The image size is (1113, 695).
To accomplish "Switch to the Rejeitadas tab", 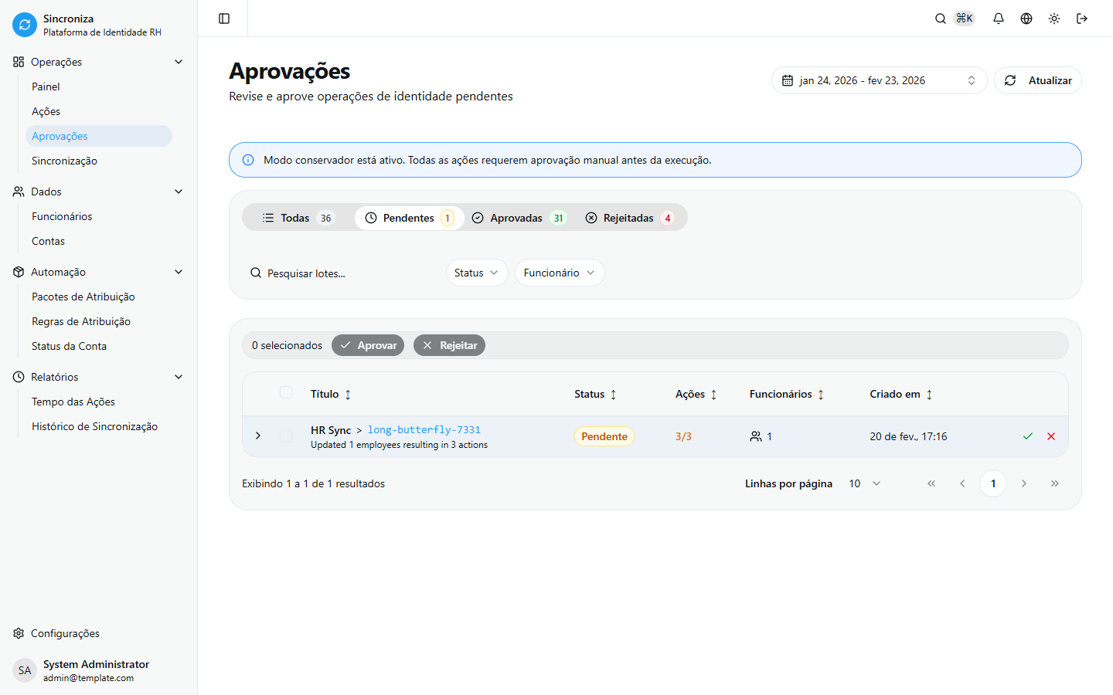I will click(629, 218).
